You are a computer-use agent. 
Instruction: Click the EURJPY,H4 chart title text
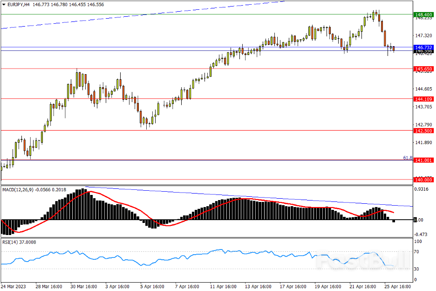(20, 4)
